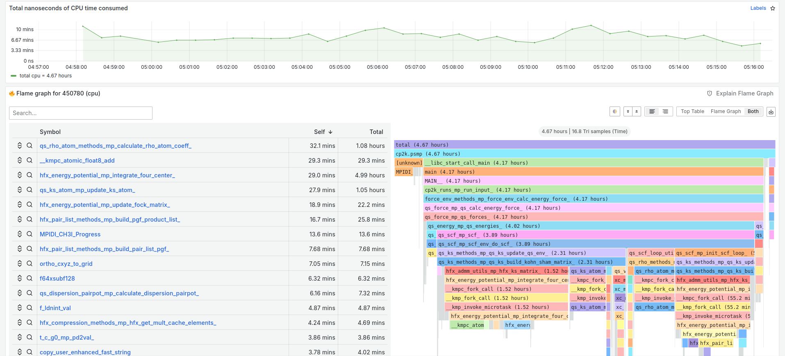The height and width of the screenshot is (356, 785).
Task: Open the flame graph color scheme picker
Action: coord(614,111)
